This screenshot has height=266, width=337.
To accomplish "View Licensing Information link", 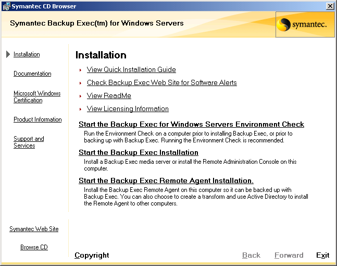I will point(128,108).
